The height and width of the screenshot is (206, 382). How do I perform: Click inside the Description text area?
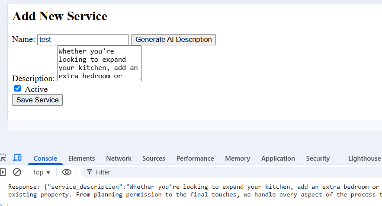[99, 63]
